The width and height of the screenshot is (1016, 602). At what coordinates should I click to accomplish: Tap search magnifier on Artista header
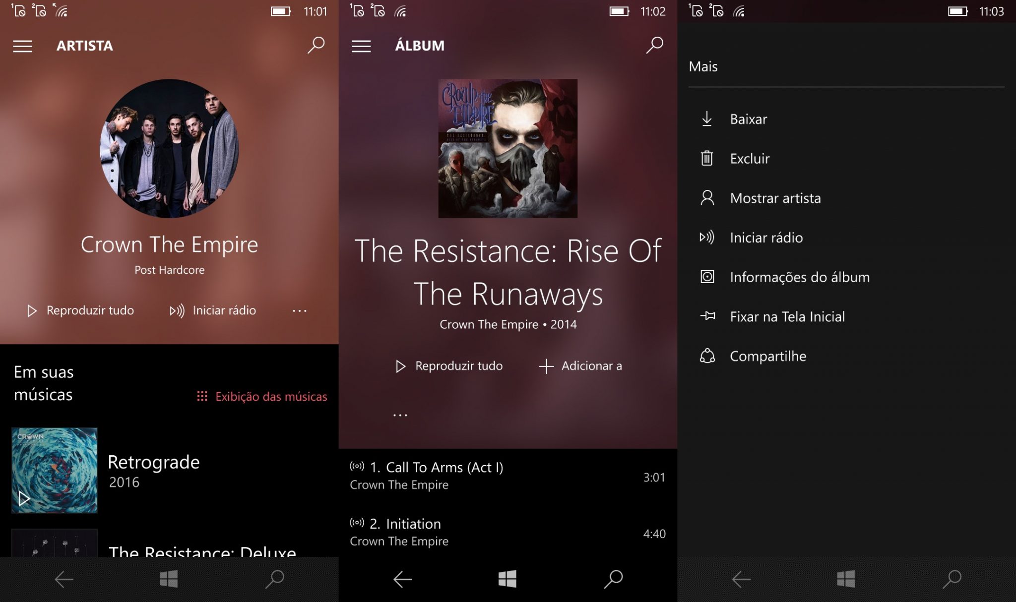tap(316, 45)
